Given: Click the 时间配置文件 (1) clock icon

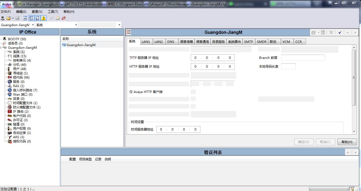Looking at the screenshot, I should [x=10, y=103].
